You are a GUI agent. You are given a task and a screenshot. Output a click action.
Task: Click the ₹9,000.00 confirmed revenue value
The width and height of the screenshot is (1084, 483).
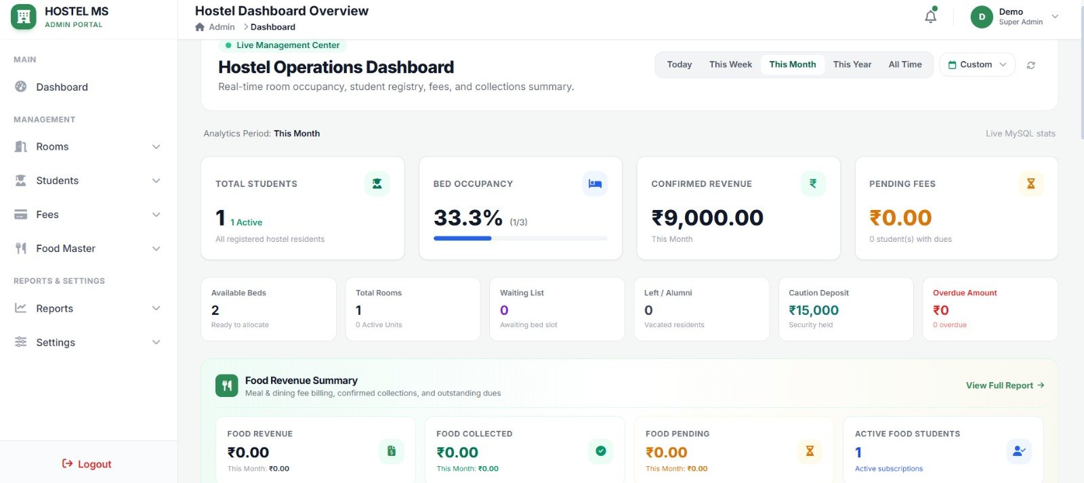707,217
